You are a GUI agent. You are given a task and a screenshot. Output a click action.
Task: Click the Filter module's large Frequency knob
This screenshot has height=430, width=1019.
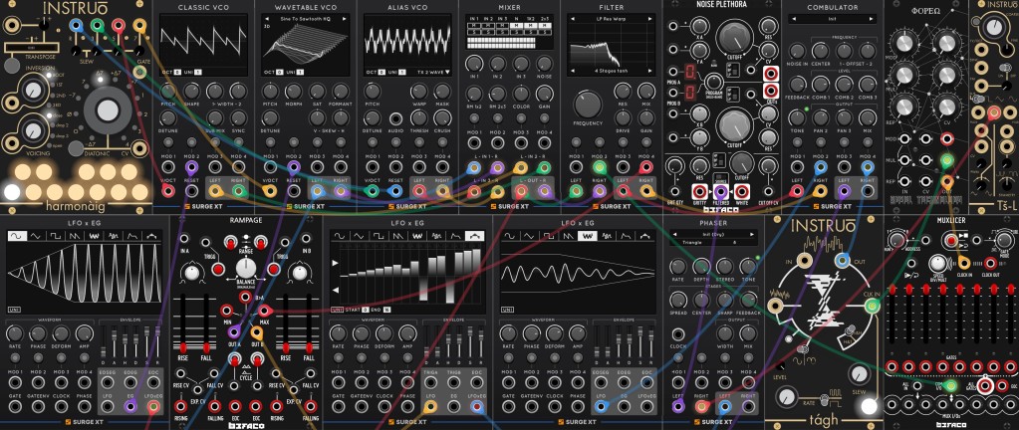588,101
